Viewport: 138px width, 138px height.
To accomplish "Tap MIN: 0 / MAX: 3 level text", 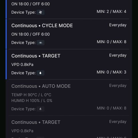I will click(112, 72).
